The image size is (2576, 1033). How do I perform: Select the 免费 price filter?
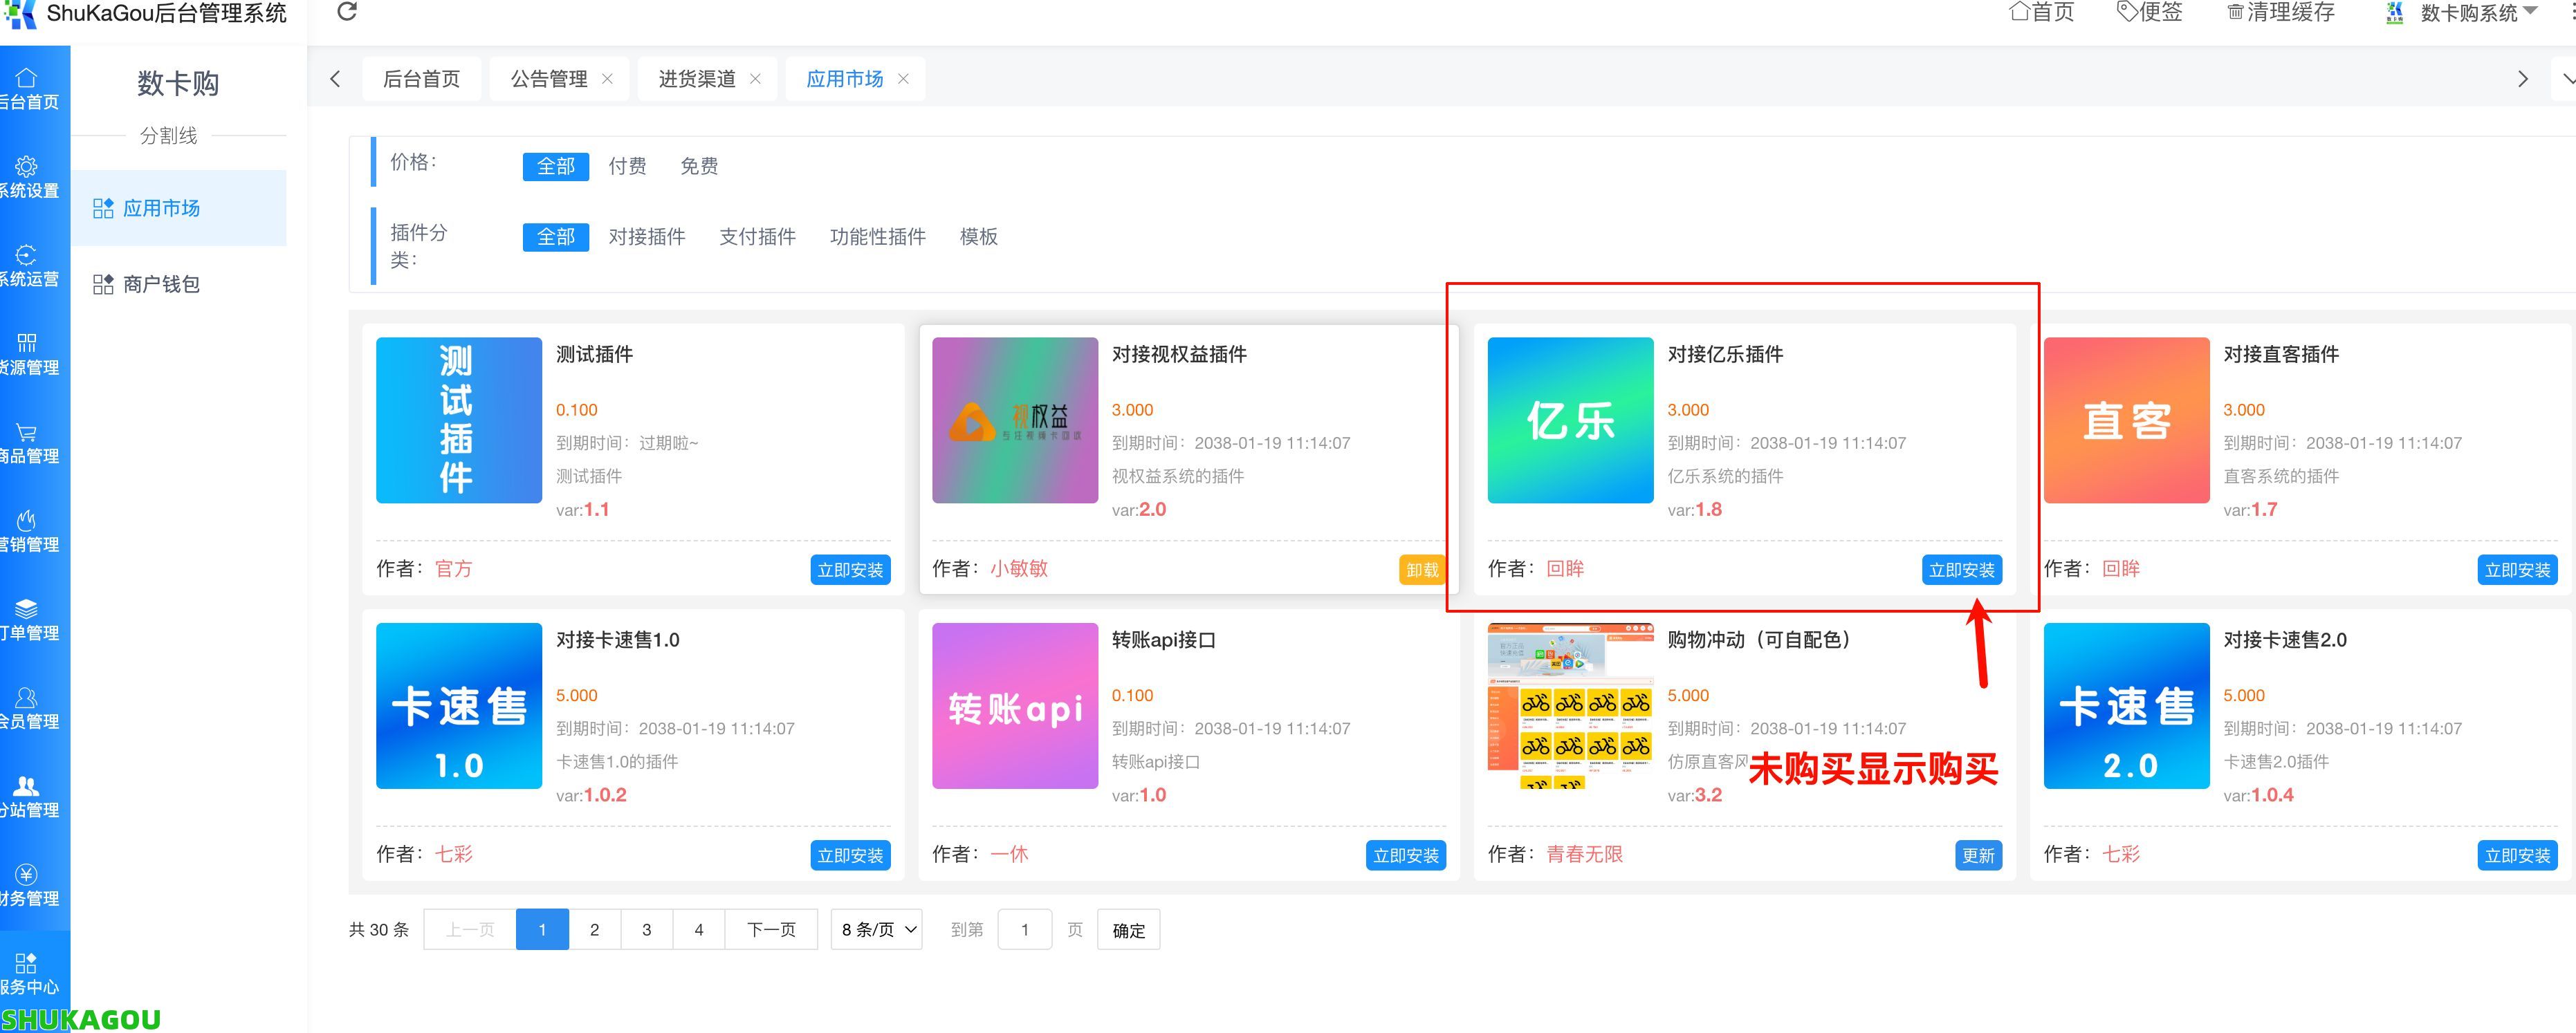(698, 166)
